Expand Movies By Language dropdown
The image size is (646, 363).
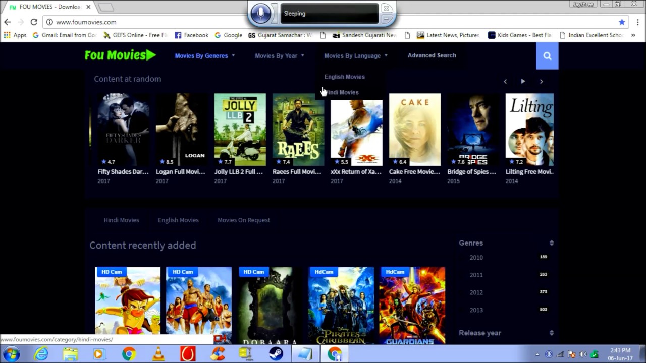tap(356, 56)
